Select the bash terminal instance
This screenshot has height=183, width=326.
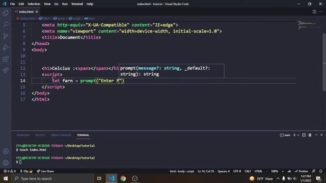(x=285, y=135)
